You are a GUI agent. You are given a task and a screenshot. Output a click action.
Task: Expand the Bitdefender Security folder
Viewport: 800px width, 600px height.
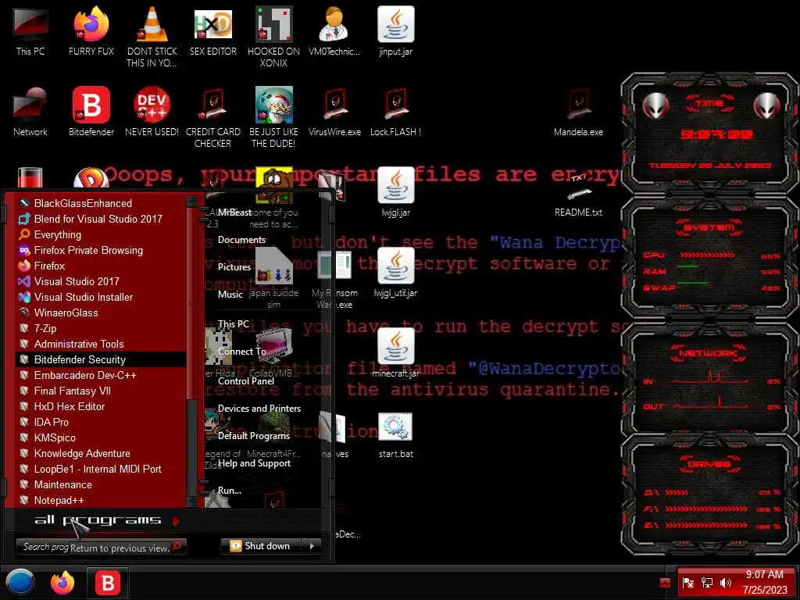[x=101, y=359]
